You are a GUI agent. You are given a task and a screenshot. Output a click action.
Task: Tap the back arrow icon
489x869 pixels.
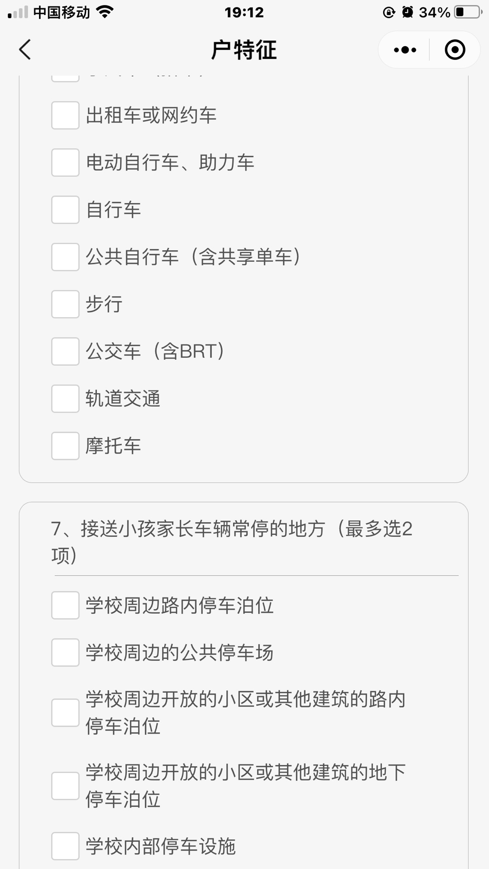click(25, 49)
